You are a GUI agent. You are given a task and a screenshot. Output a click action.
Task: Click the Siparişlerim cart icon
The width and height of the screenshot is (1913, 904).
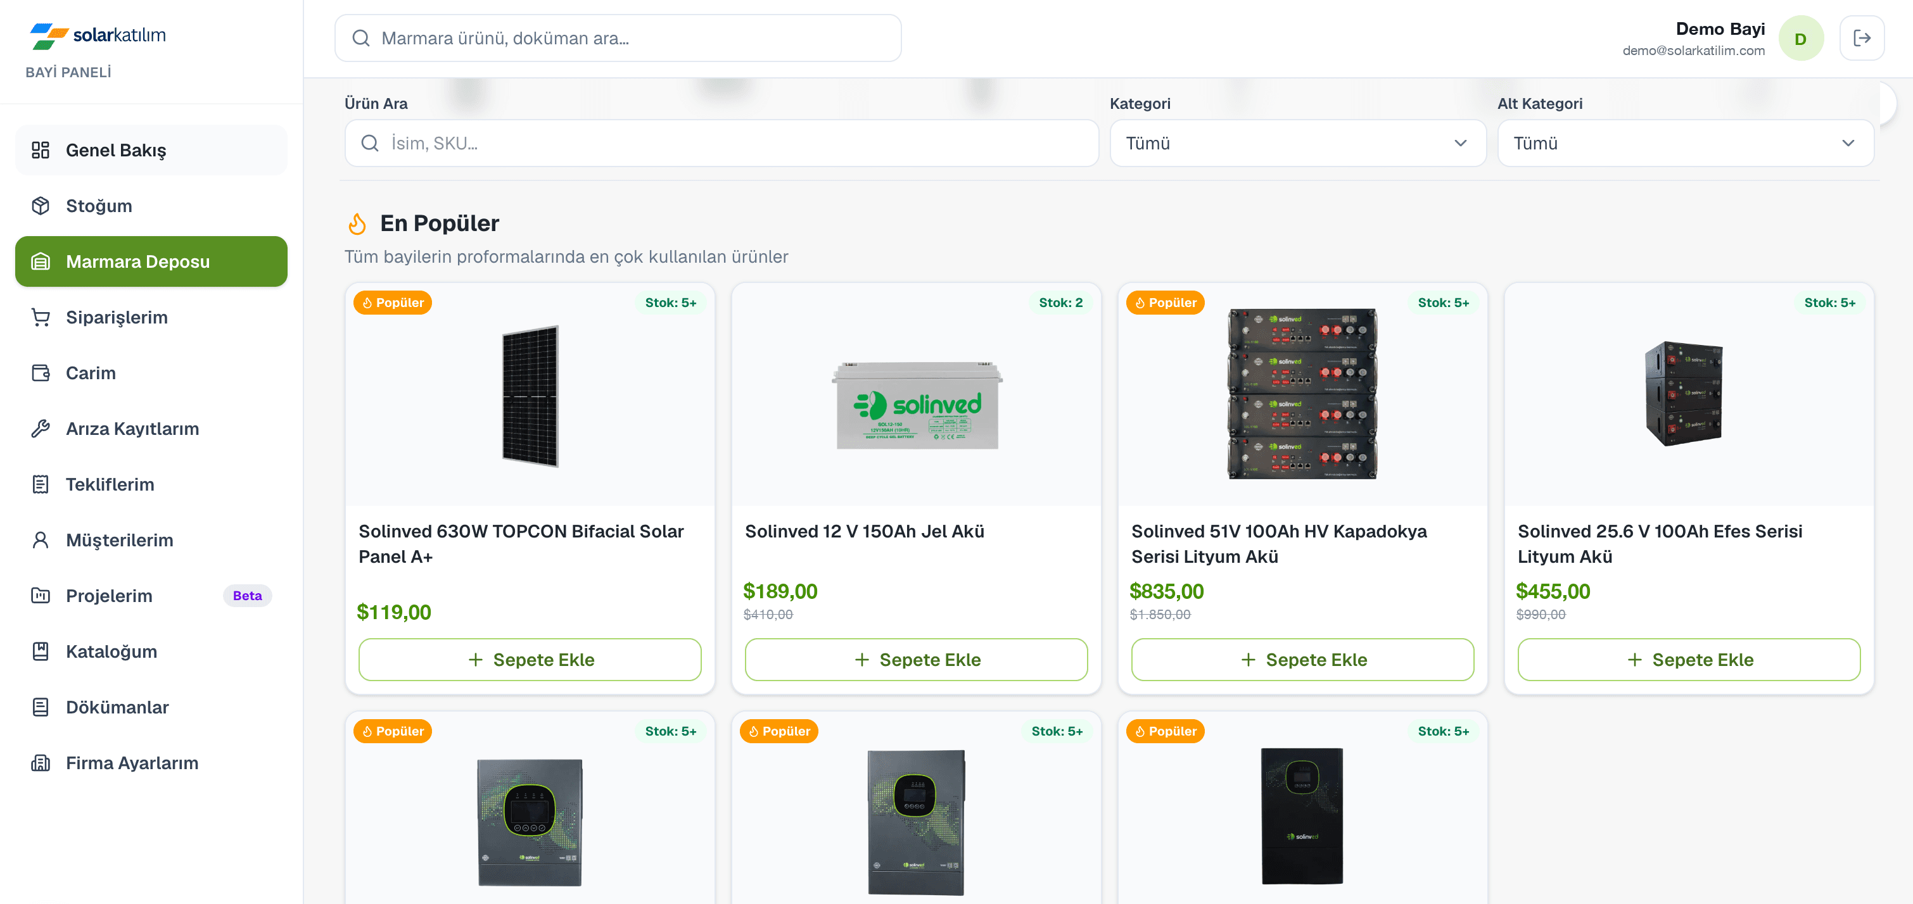(40, 317)
